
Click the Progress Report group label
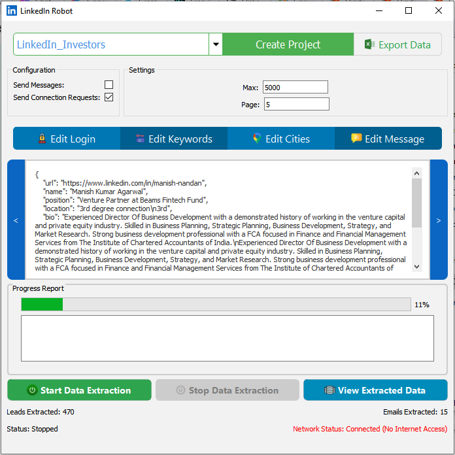point(38,288)
